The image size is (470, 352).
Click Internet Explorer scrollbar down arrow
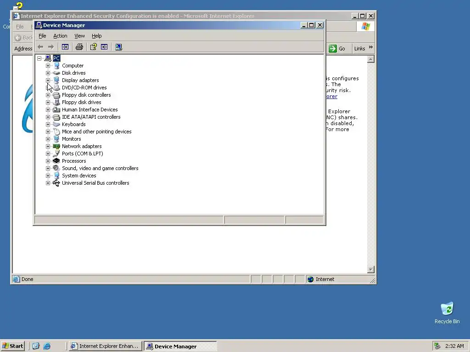[371, 269]
